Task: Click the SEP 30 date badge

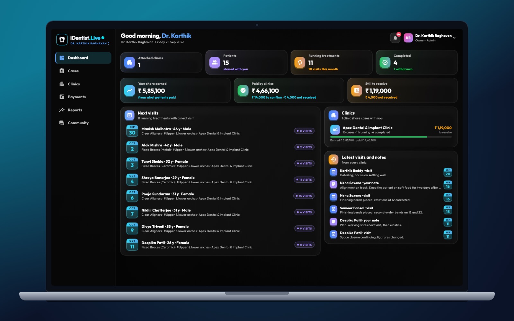Action: click(132, 131)
